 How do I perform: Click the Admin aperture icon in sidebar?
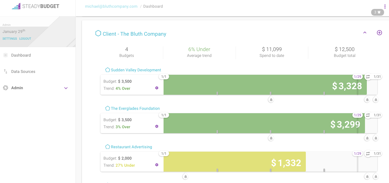[6, 88]
